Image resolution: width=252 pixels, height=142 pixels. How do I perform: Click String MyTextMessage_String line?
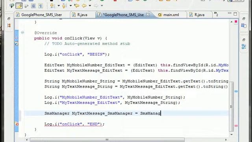[136, 86]
